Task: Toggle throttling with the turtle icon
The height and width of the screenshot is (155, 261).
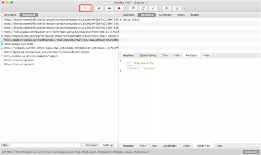Action: [x=109, y=8]
